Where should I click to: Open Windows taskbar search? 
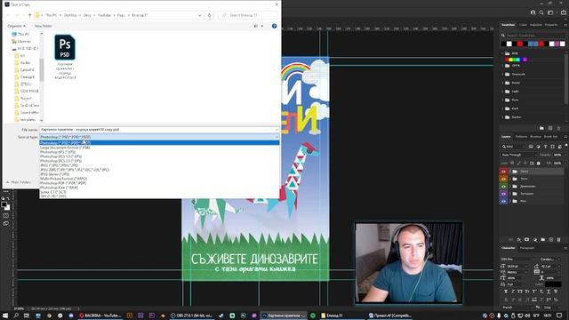pos(16,316)
